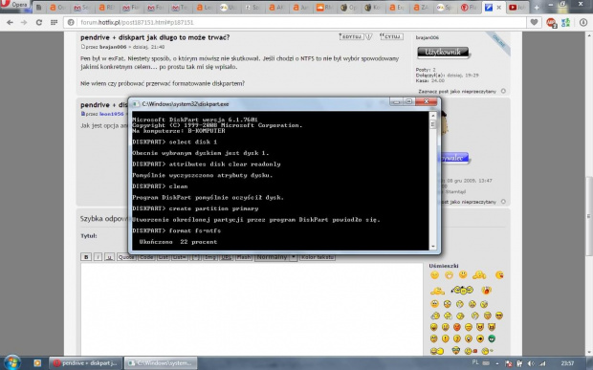Switch to the red Pinterest-like Fla tab

coord(469,8)
